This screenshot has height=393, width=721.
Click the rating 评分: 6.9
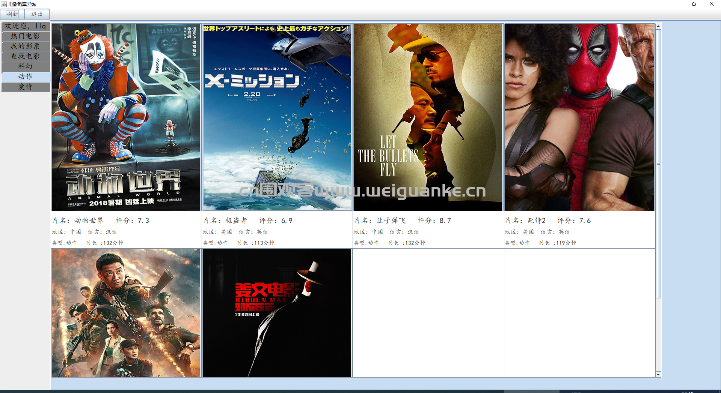276,220
